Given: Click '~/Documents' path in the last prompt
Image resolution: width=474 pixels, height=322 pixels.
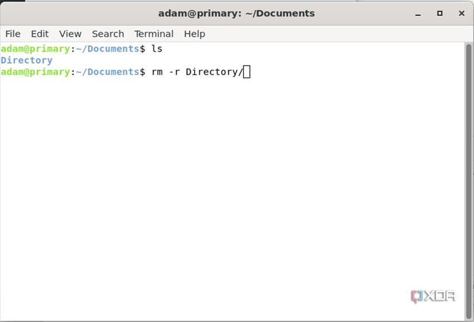Looking at the screenshot, I should 107,72.
